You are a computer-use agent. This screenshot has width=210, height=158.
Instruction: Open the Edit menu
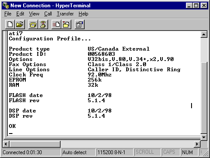[20, 14]
